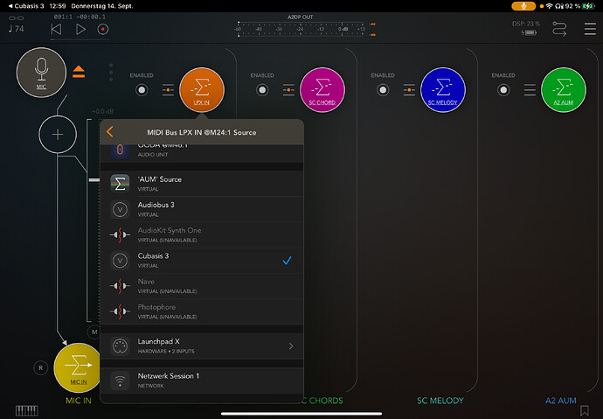Select Audiobus 3 as MIDI source
Screen dimensions: 603x419
[202, 209]
